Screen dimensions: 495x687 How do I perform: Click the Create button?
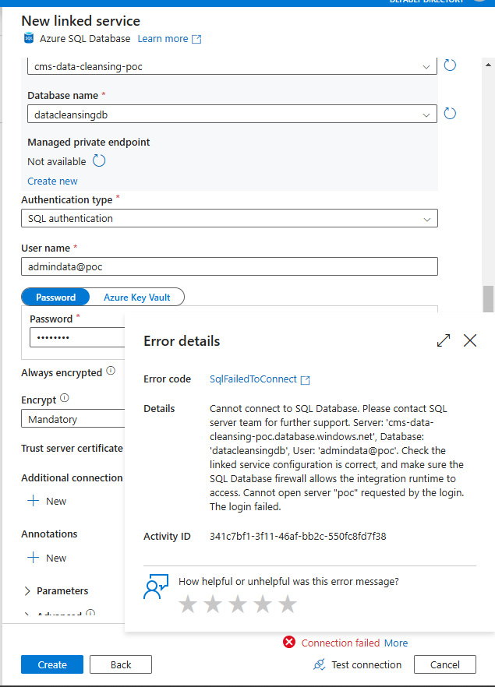tap(52, 664)
